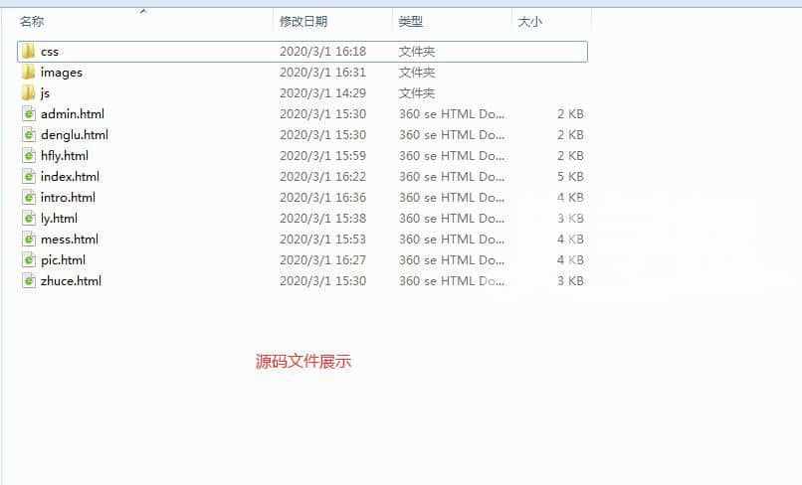Select the index.html file icon

point(29,176)
